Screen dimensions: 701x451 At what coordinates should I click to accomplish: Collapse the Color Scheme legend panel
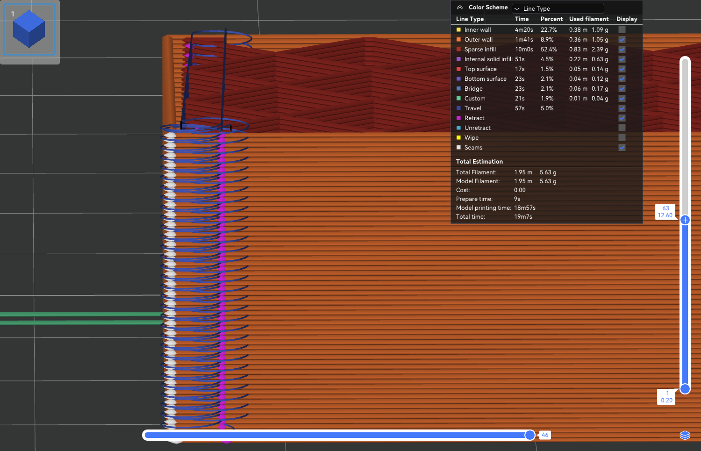[x=460, y=7]
